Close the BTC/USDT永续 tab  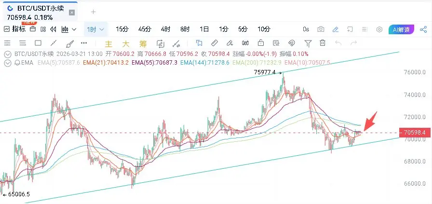(72, 12)
